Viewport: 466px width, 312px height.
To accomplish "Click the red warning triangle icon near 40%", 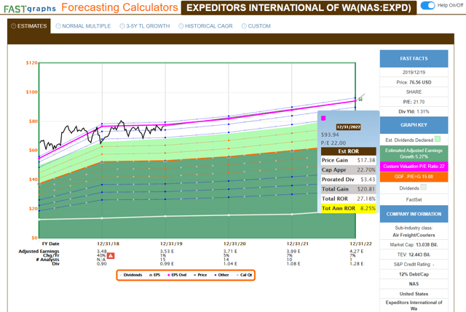I will tap(111, 255).
